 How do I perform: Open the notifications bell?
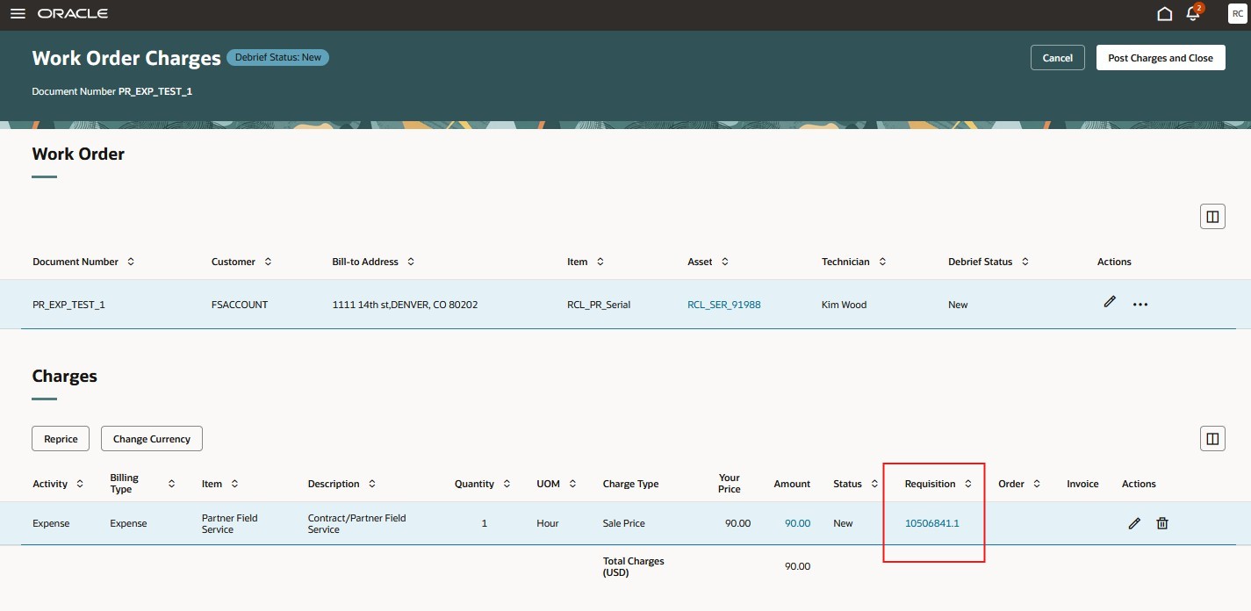tap(1193, 14)
